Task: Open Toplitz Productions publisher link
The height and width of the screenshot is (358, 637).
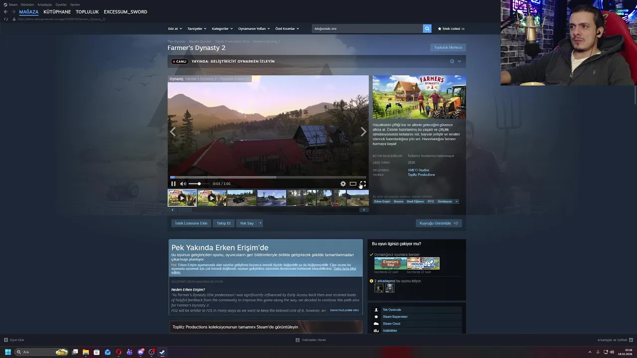Action: click(x=422, y=175)
